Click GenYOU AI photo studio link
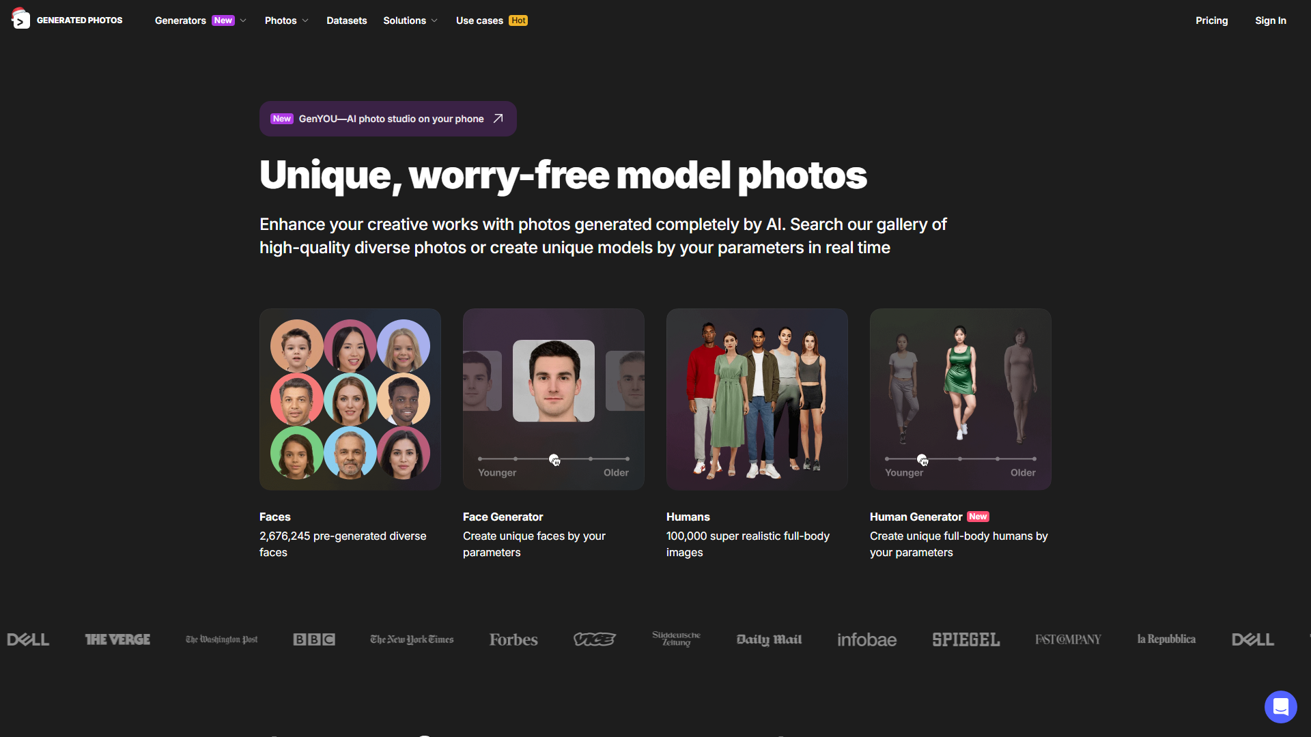 388,118
